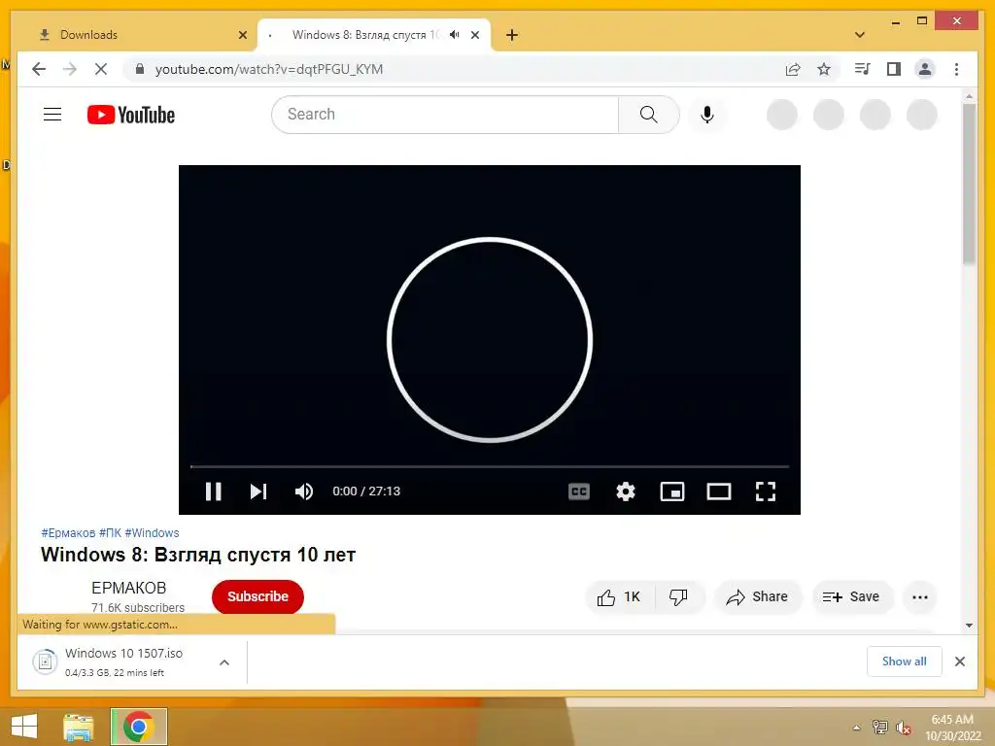This screenshot has width=995, height=746.
Task: Focus the YouTube Search field
Action: (x=445, y=115)
